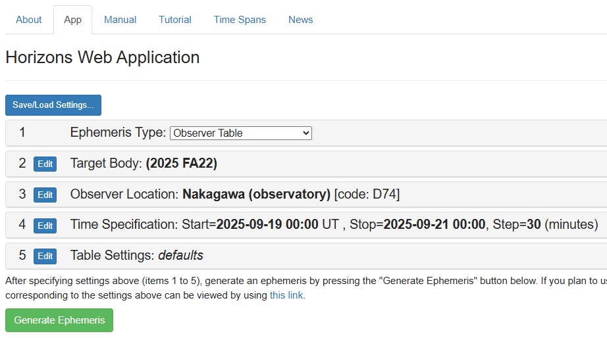
Task: Click the Table Settings "defaults" text
Action: pyautogui.click(x=180, y=256)
